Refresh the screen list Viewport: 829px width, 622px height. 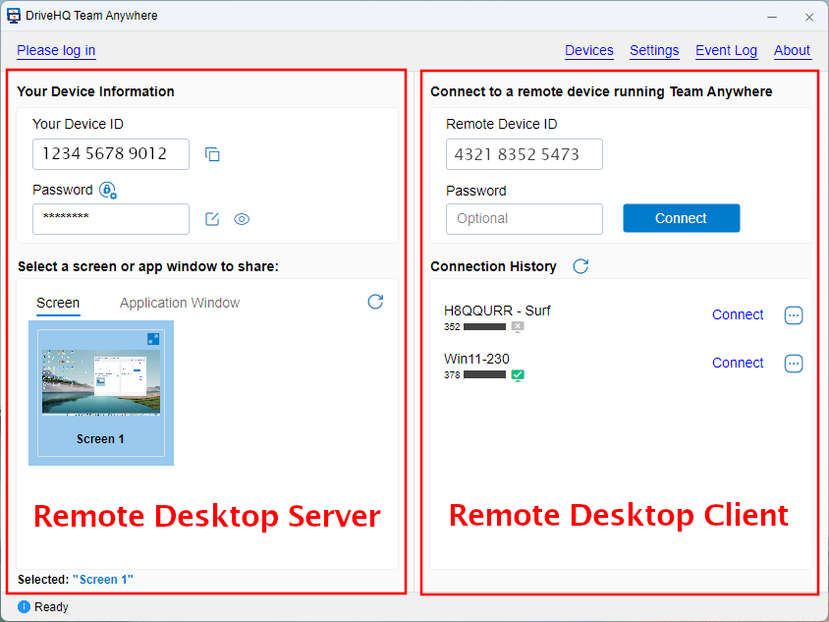click(x=375, y=302)
